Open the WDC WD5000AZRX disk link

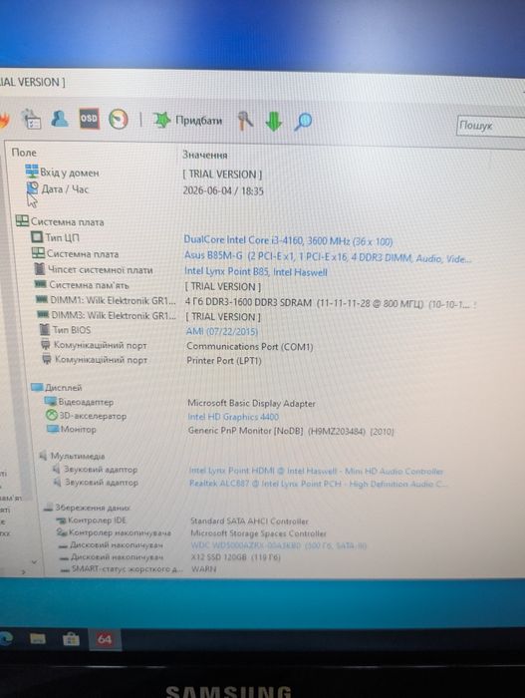click(x=279, y=545)
